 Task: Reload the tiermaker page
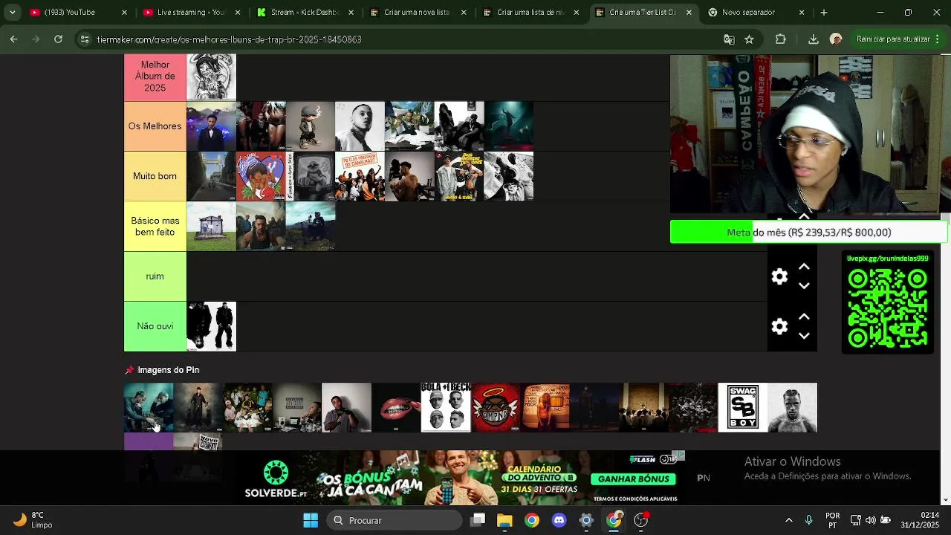(x=59, y=39)
